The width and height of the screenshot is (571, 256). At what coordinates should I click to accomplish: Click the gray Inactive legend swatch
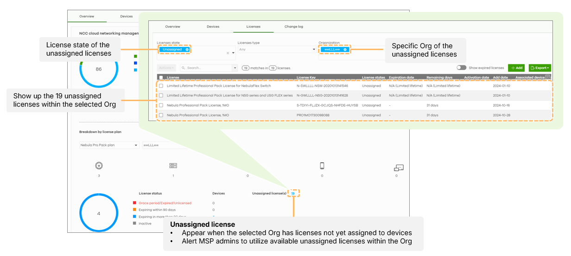(x=134, y=223)
